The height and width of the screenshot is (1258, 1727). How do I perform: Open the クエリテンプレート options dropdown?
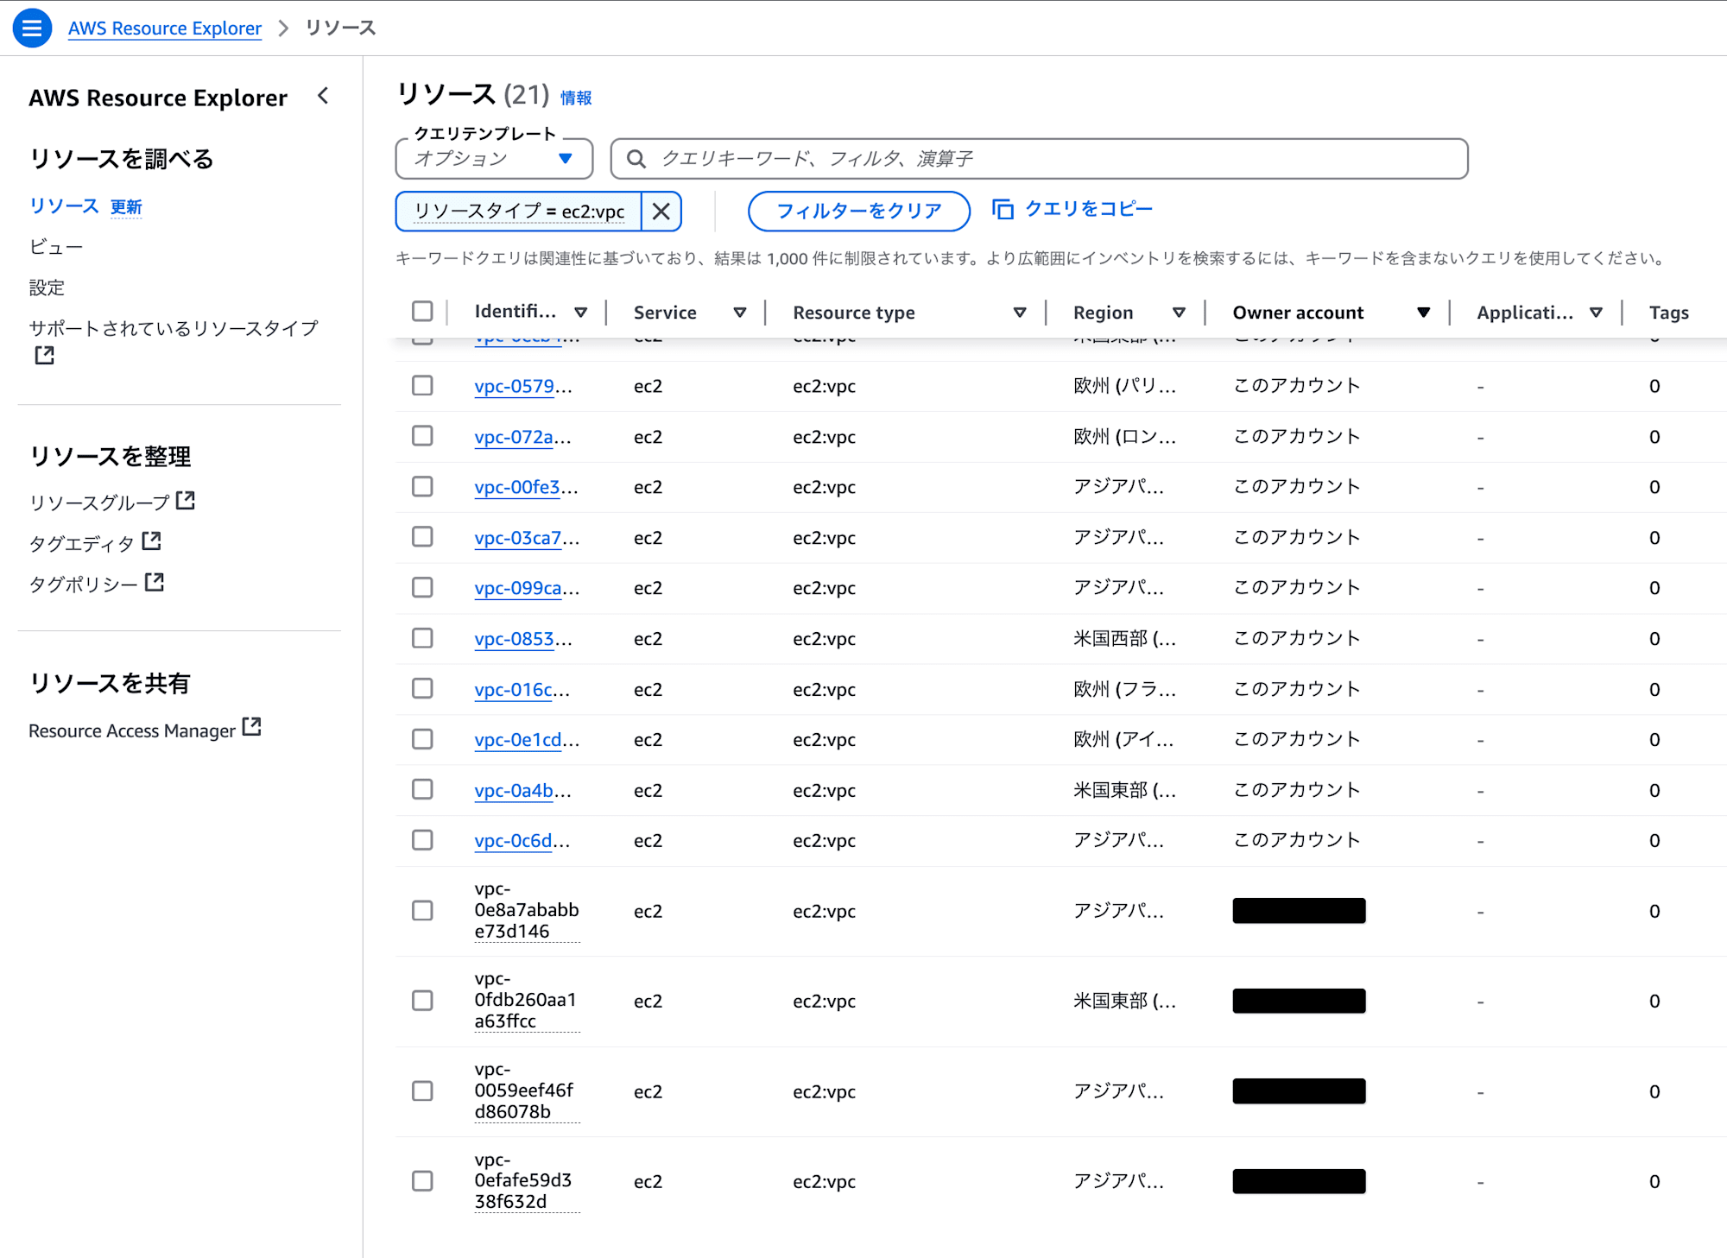(494, 159)
